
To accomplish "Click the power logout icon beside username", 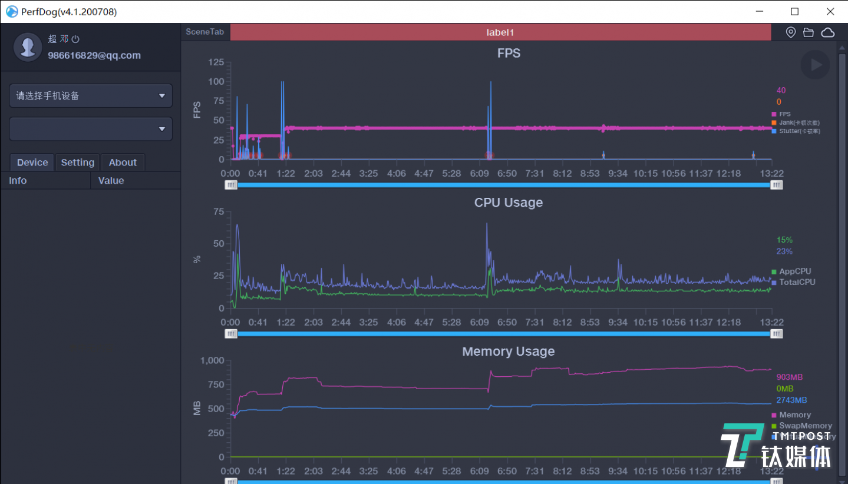I will coord(75,39).
